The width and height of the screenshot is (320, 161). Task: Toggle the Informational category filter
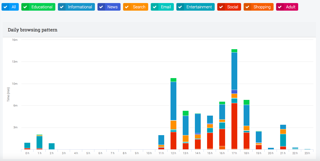tap(76, 7)
